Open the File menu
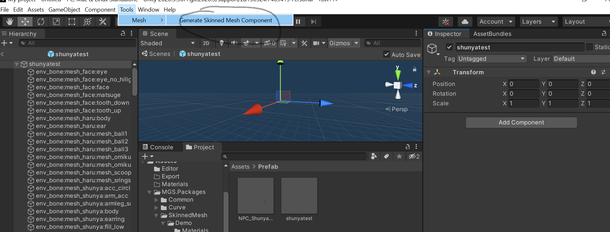This screenshot has width=610, height=232. pos(5,10)
